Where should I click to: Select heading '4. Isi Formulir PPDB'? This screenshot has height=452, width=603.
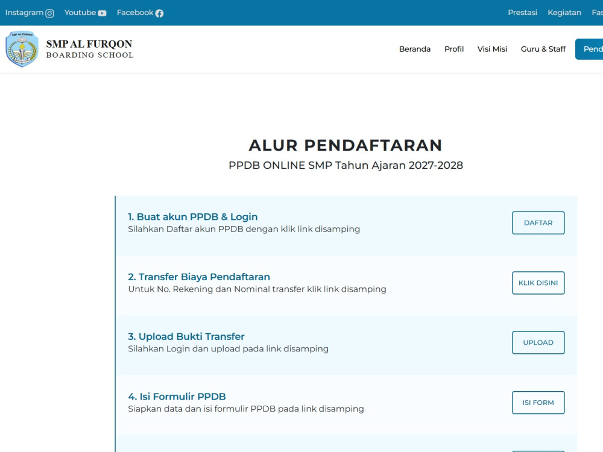click(x=177, y=397)
